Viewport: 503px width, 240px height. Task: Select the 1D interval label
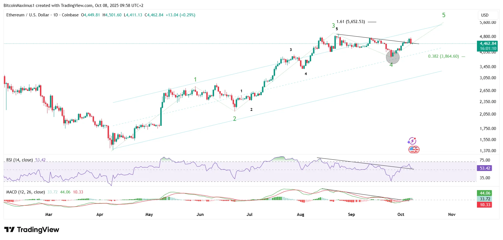tap(55, 15)
